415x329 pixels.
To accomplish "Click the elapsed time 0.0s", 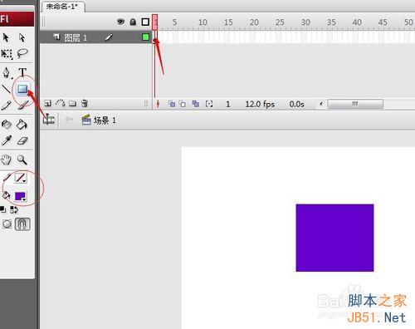I will 296,104.
